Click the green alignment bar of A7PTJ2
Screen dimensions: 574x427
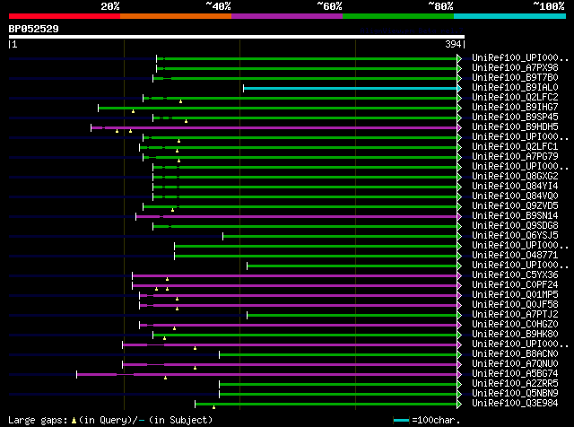click(352, 316)
